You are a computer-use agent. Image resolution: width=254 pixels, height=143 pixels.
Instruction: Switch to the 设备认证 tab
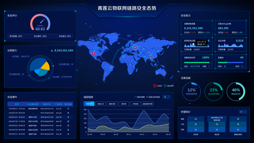[101, 104]
